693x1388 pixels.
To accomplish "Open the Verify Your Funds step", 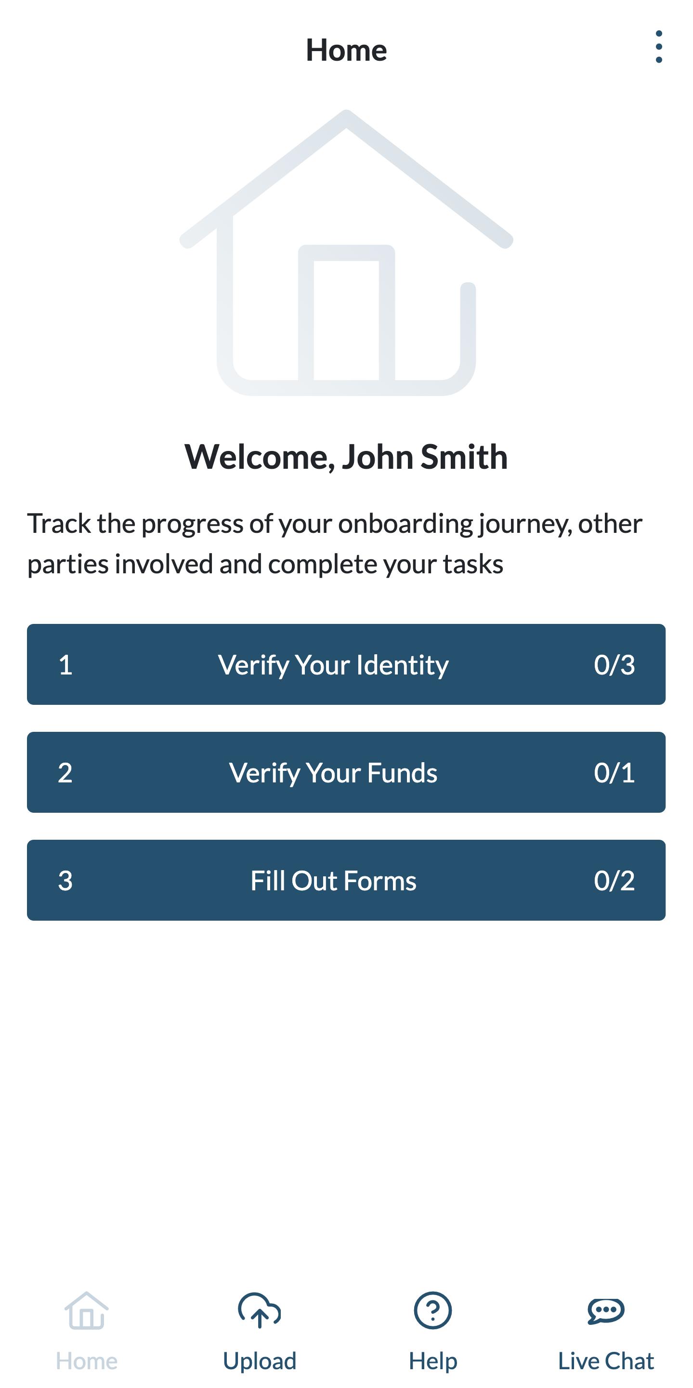I will click(x=333, y=772).
